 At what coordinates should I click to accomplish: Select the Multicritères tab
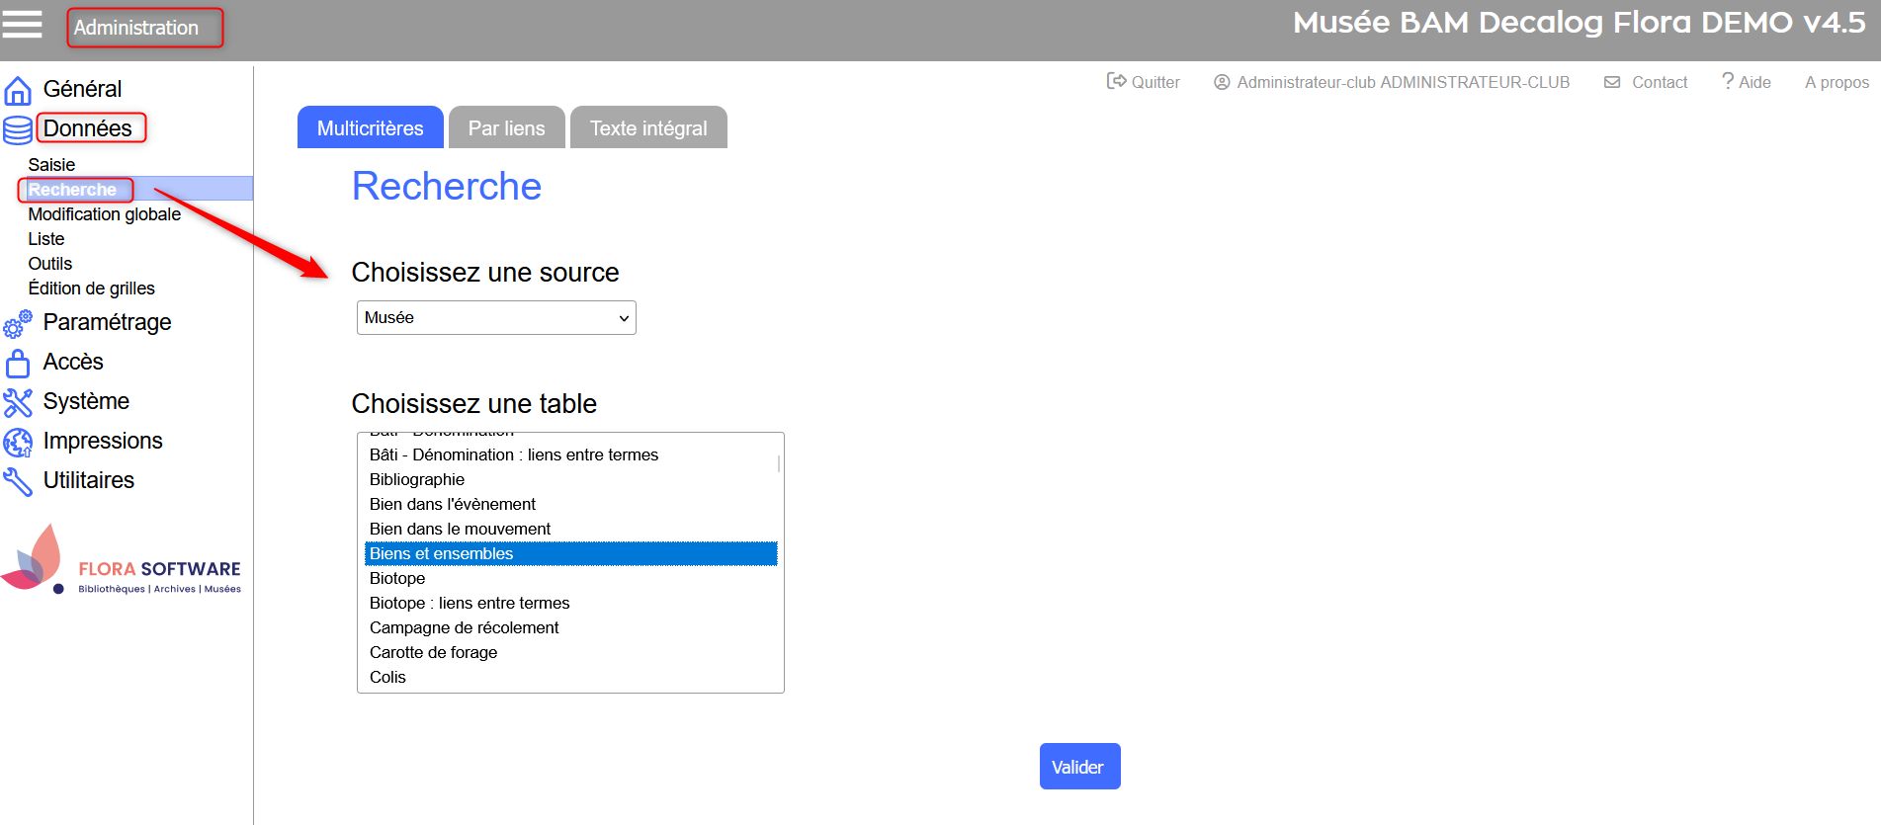[370, 128]
